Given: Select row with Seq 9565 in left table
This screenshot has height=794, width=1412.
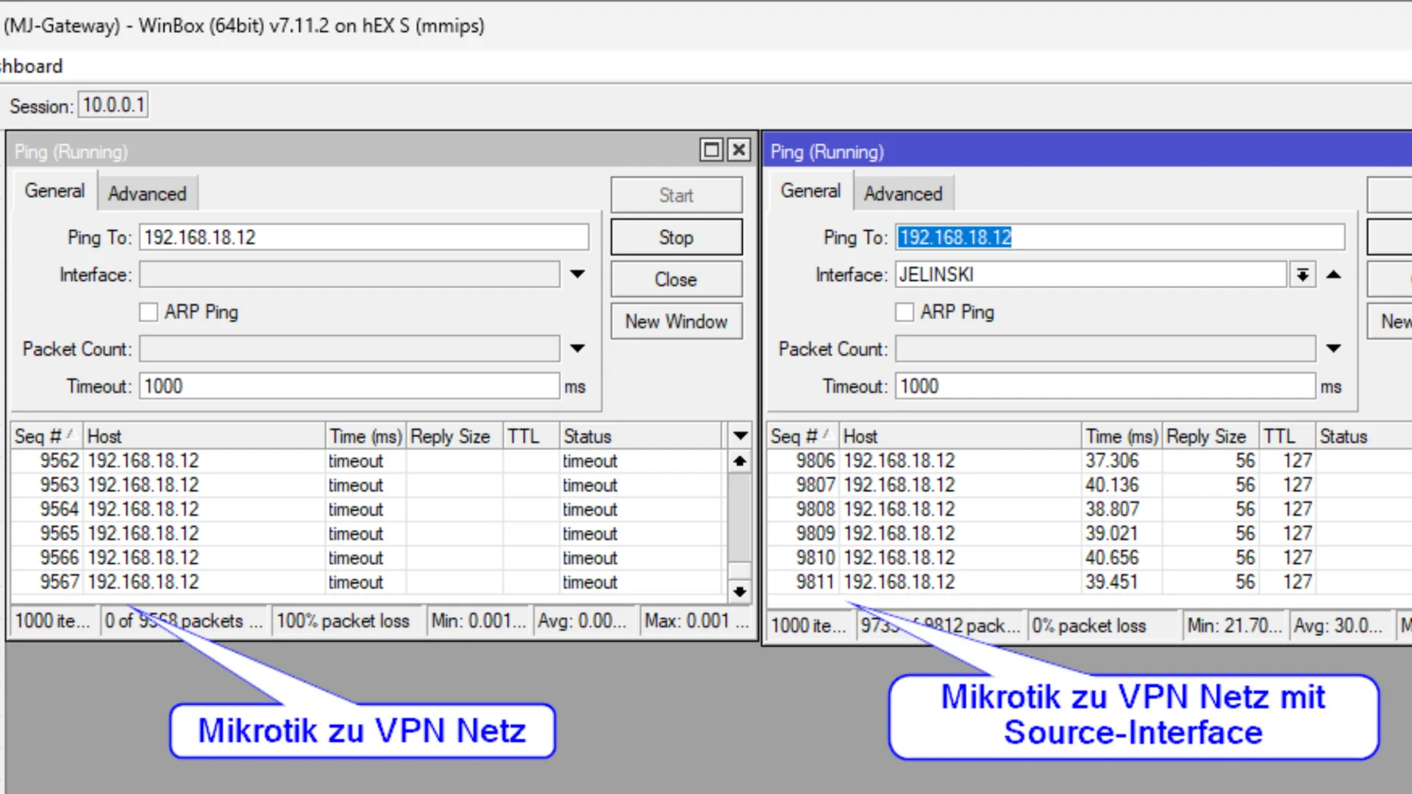Looking at the screenshot, I should click(x=368, y=534).
